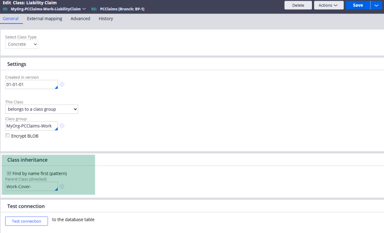
Task: Click the Save button
Action: tap(358, 5)
